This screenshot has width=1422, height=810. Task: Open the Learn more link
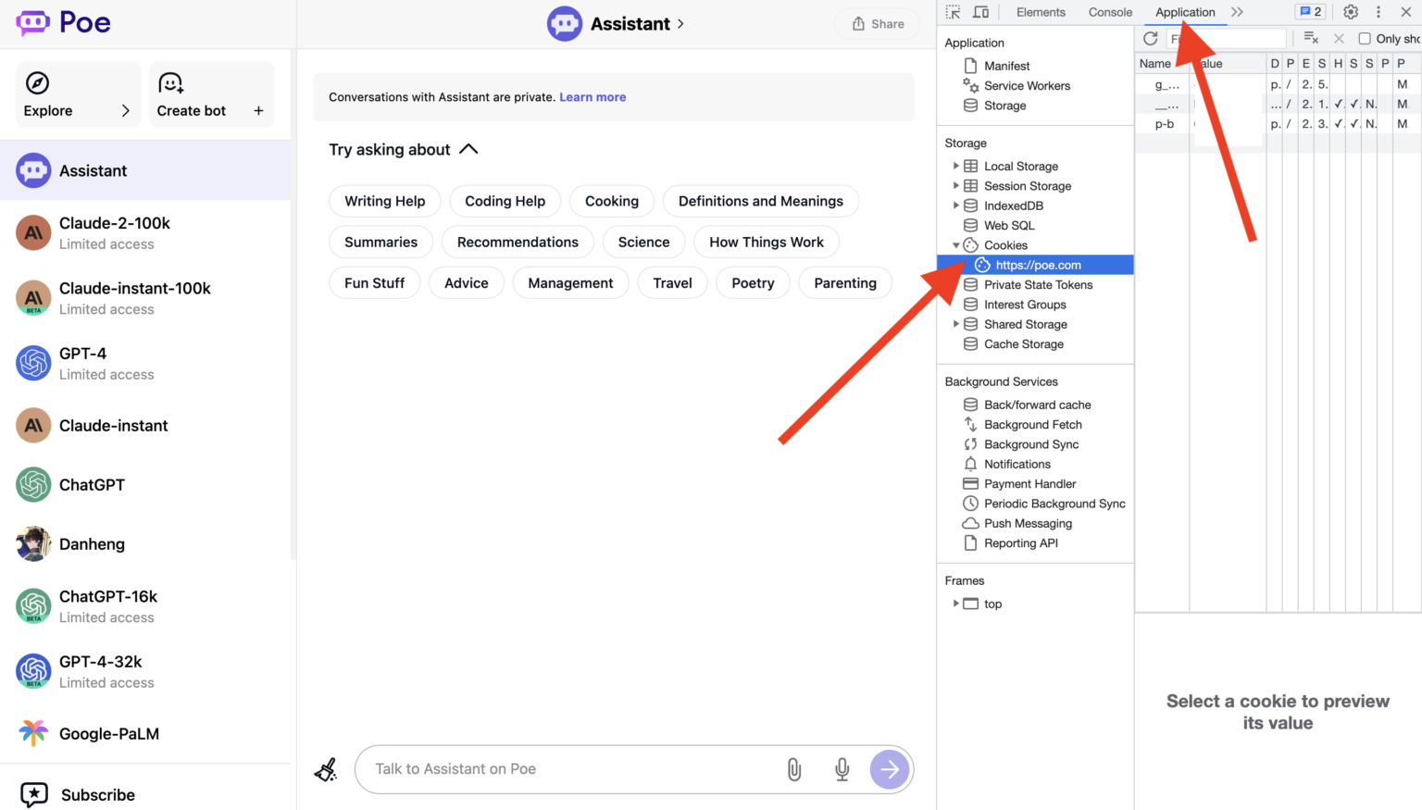coord(592,97)
